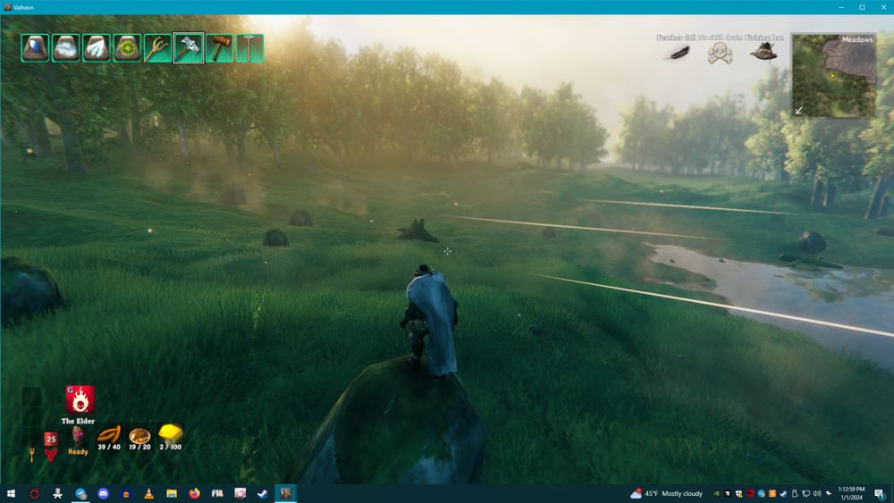Open Steam from the taskbar

(x=263, y=493)
